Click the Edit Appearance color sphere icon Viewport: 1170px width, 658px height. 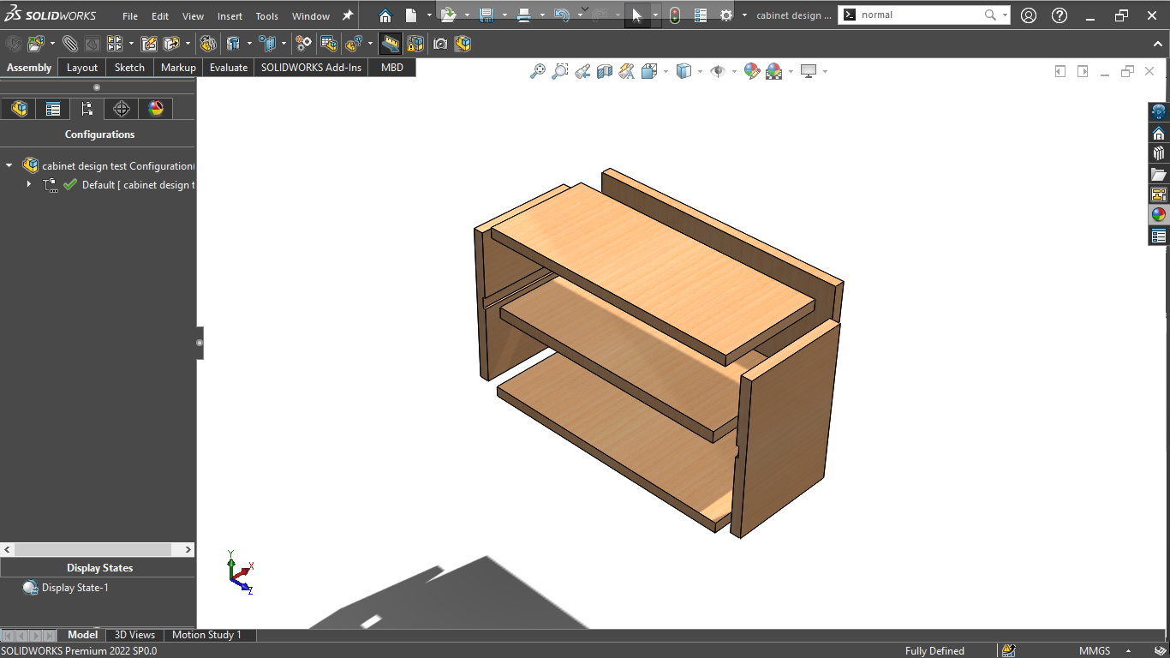[x=752, y=71]
